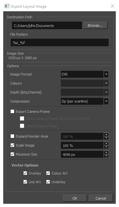Open the Colours dropdown arrow
119x207 pixels.
click(x=106, y=83)
